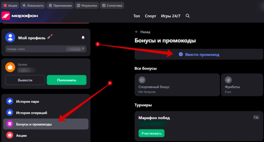
Task: Click the orange wallet balance icon
Action: coord(10,67)
